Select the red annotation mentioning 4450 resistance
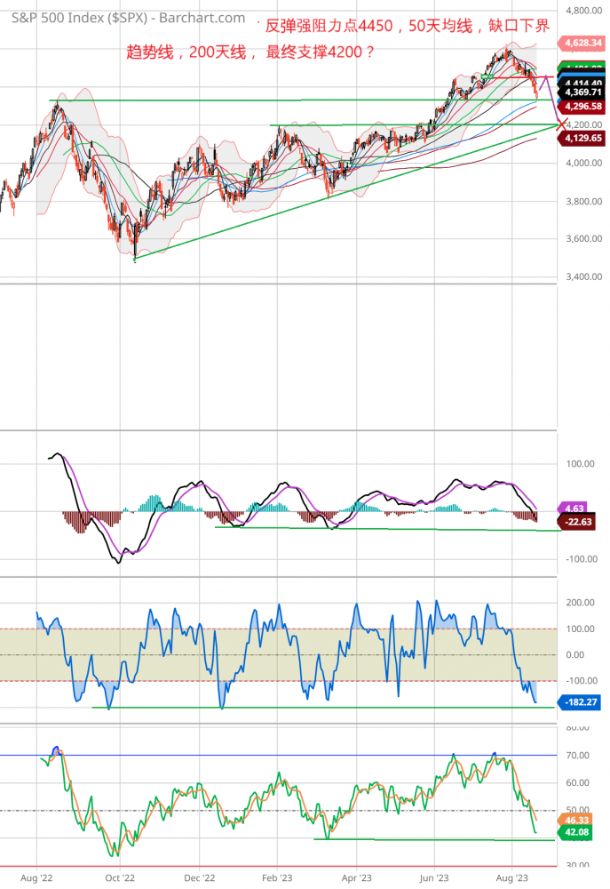This screenshot has width=610, height=889. [408, 26]
